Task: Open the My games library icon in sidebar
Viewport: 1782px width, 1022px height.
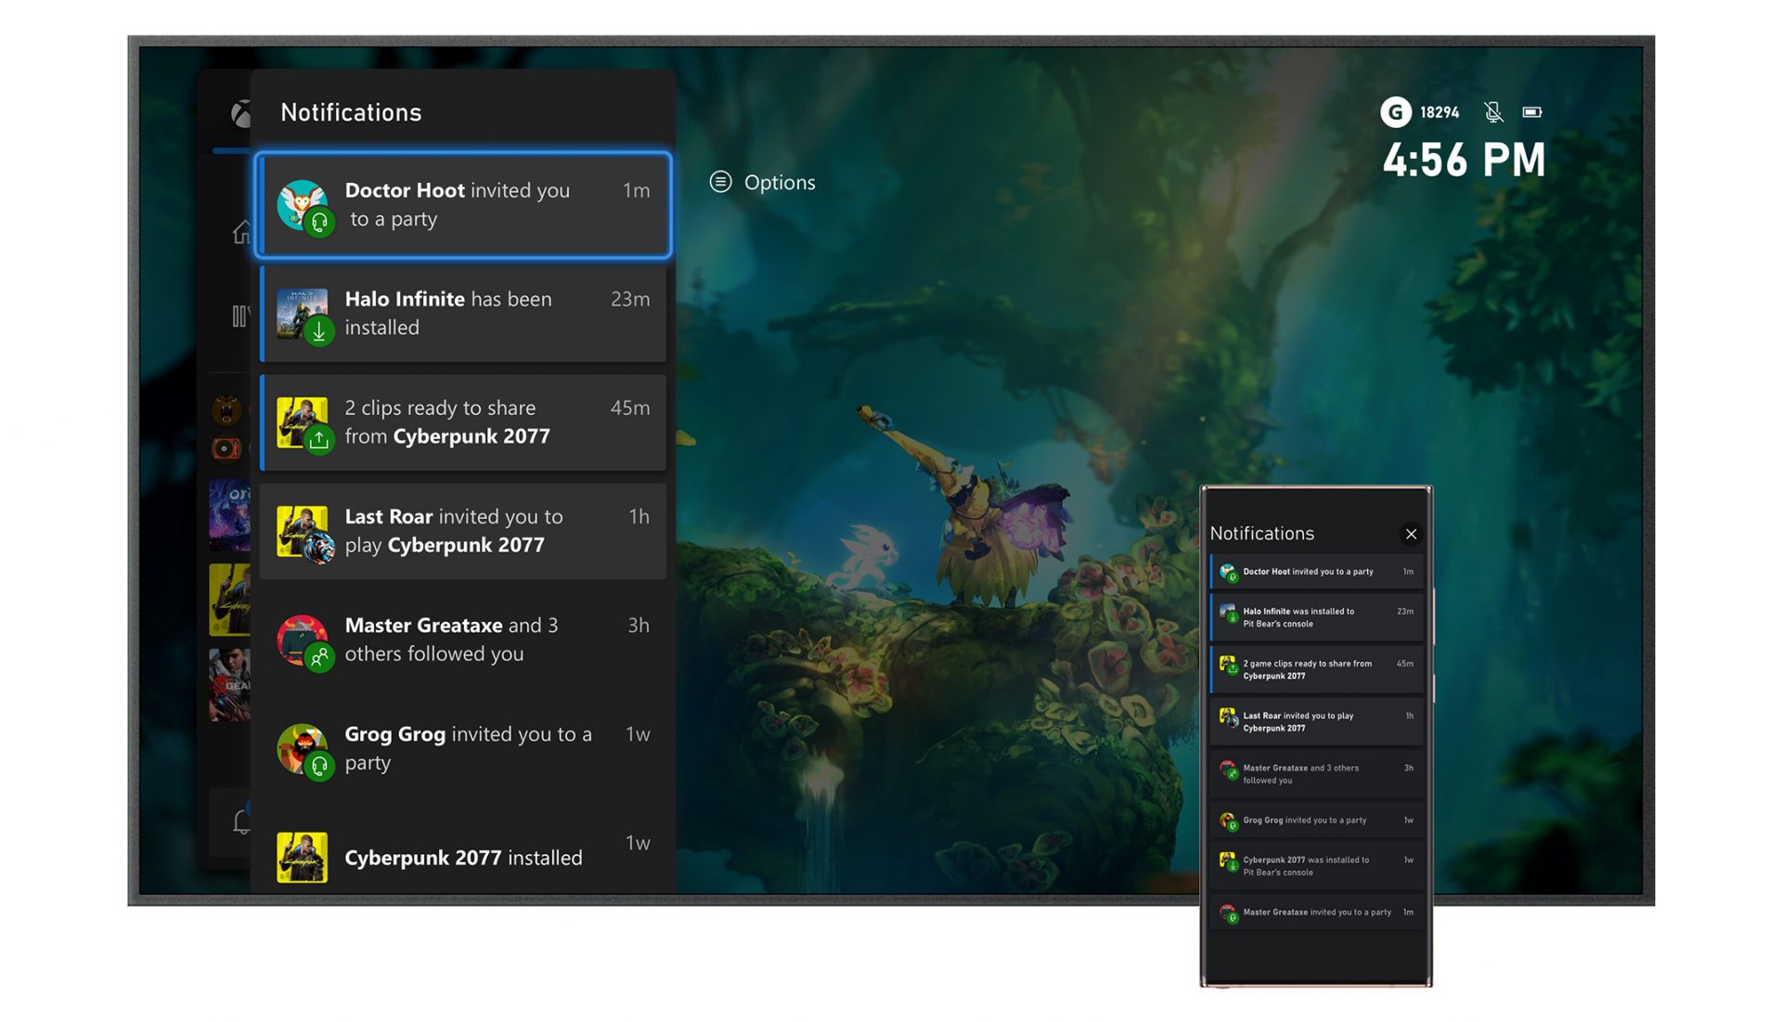Action: (x=240, y=317)
